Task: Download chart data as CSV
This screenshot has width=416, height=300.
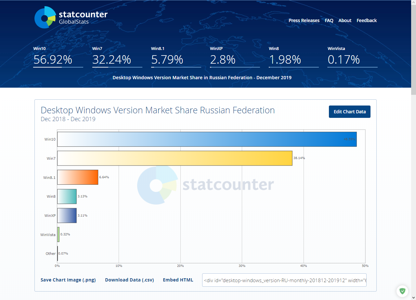Action: tap(129, 280)
